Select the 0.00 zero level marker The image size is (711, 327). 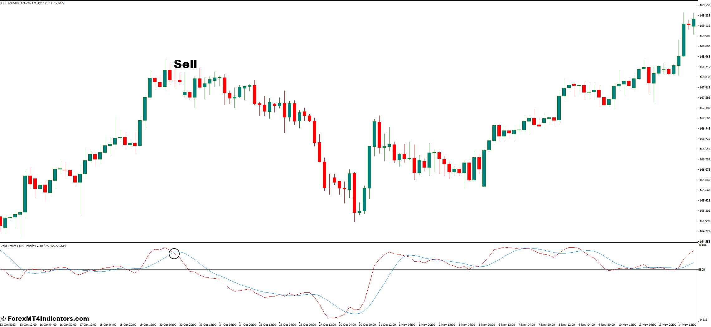(702, 270)
